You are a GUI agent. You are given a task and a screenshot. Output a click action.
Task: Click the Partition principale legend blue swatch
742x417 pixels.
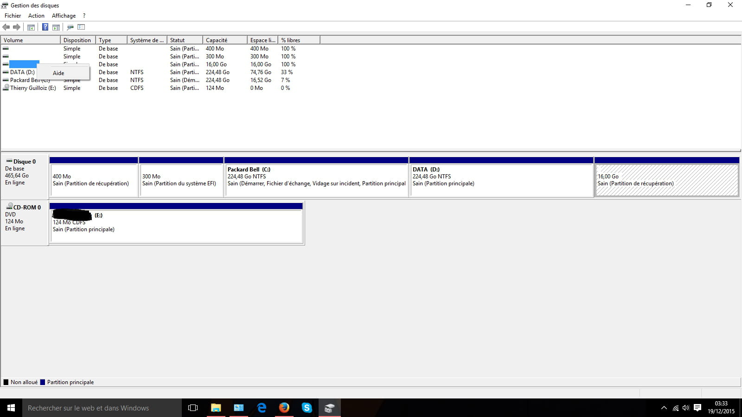(43, 382)
